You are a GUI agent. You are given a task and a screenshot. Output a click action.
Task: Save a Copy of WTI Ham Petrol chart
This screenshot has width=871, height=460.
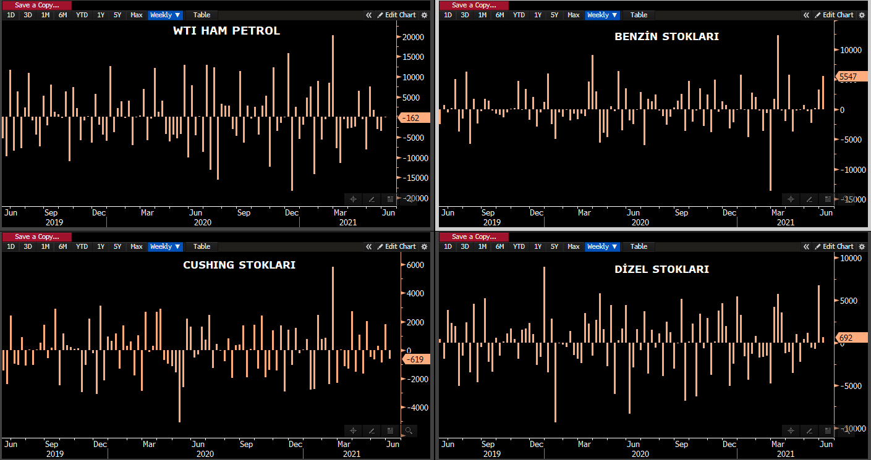coord(37,5)
